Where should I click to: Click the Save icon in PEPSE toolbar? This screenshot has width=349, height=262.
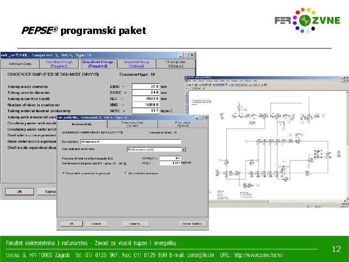click(196, 84)
